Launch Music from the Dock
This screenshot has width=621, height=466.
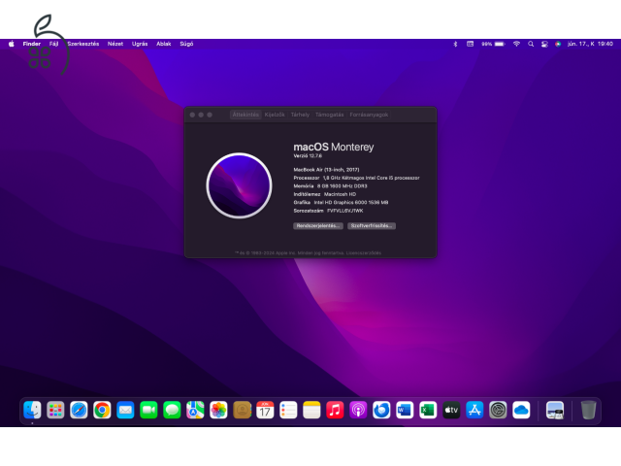click(335, 410)
